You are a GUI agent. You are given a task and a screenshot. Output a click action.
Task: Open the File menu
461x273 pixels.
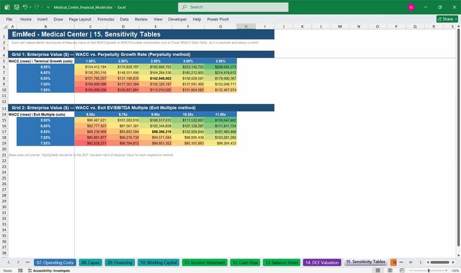(x=9, y=19)
